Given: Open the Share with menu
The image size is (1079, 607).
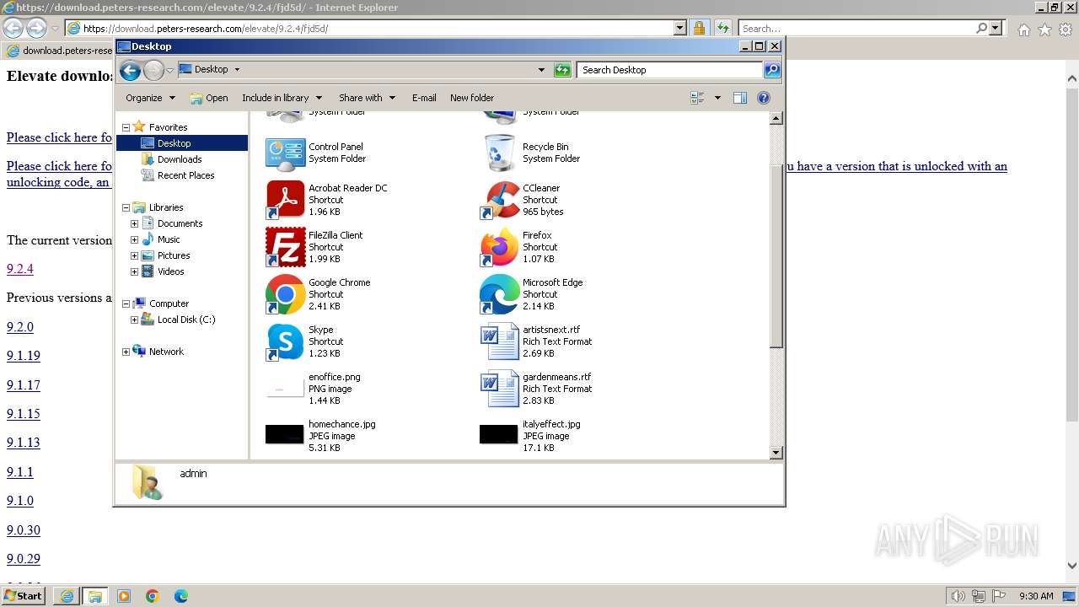Looking at the screenshot, I should [367, 98].
